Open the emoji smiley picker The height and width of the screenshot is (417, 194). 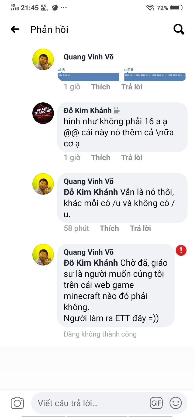click(175, 403)
